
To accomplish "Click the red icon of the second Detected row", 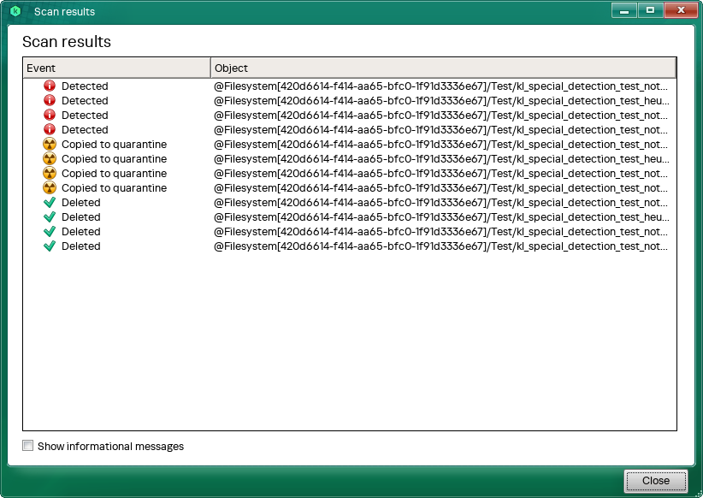I will (50, 101).
